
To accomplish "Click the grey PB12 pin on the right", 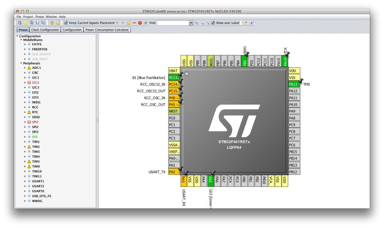I will click(x=294, y=172).
